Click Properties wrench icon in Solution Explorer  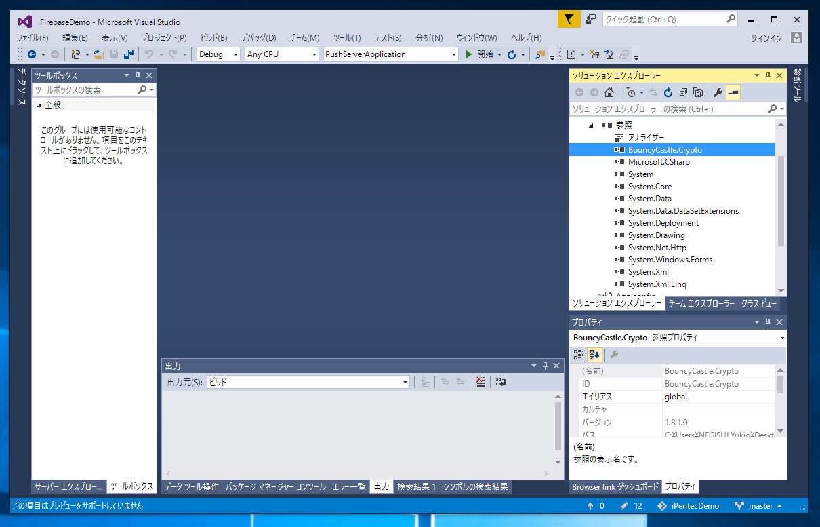[x=718, y=92]
